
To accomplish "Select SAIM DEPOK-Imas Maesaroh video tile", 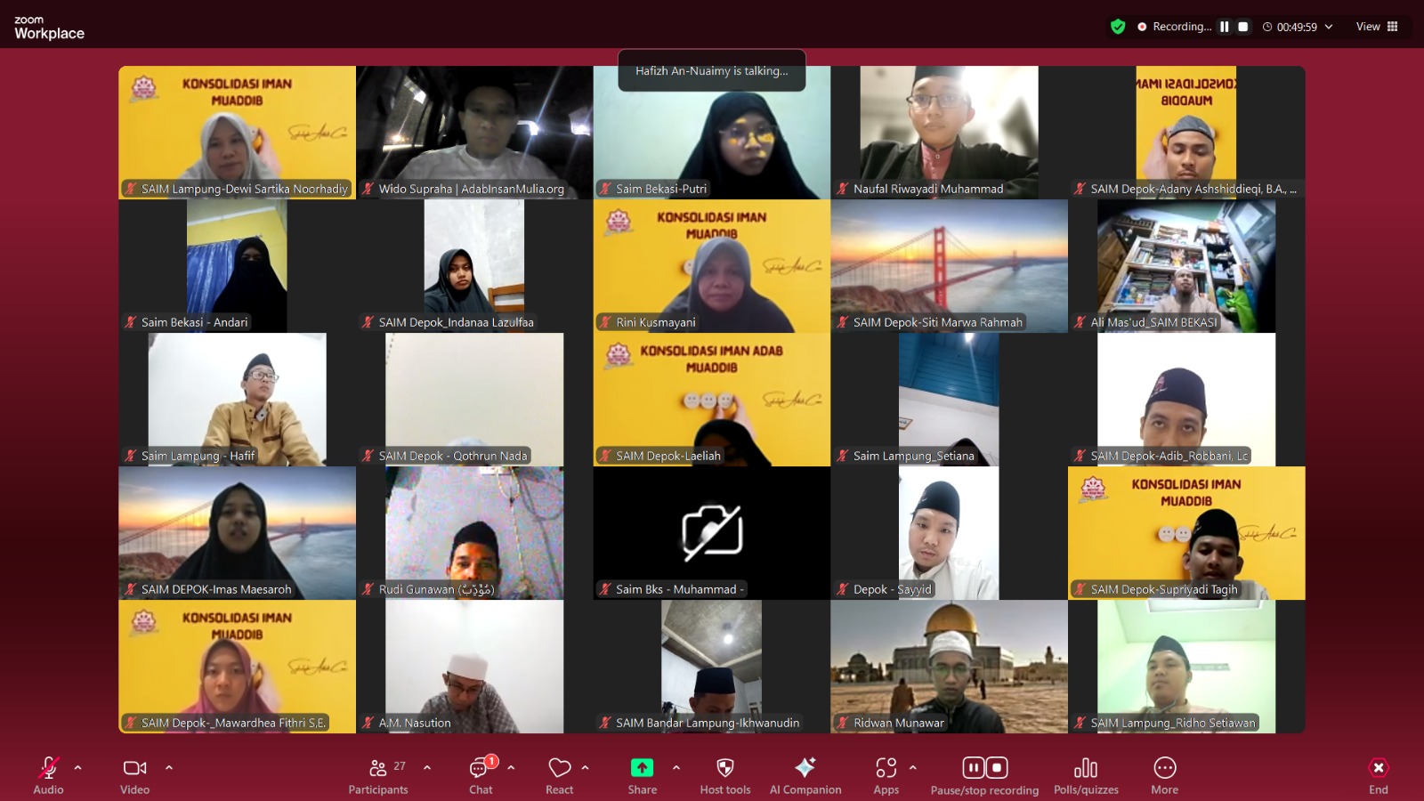I will [x=237, y=532].
